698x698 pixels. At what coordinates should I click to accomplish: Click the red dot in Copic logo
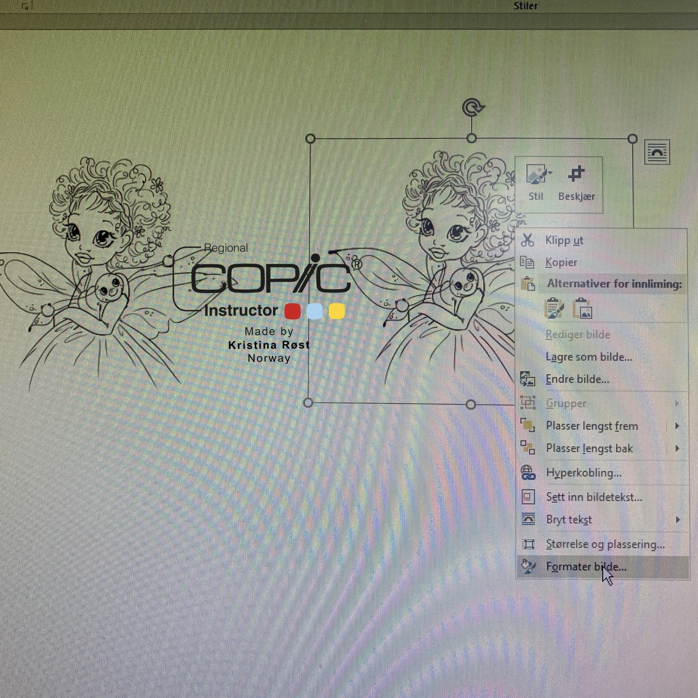click(x=292, y=312)
